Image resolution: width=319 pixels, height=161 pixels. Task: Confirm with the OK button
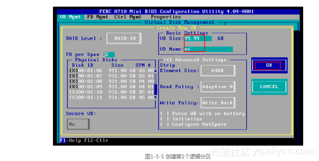[269, 65]
